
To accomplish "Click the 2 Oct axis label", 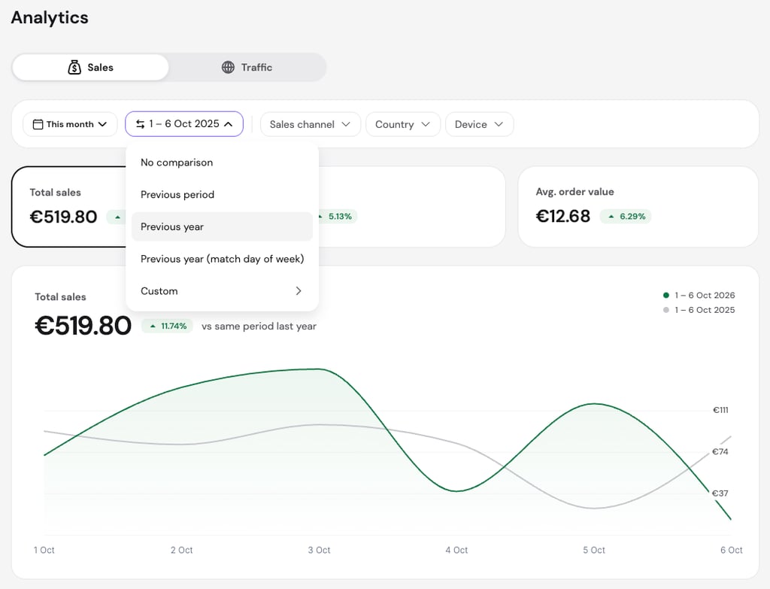I will click(182, 550).
